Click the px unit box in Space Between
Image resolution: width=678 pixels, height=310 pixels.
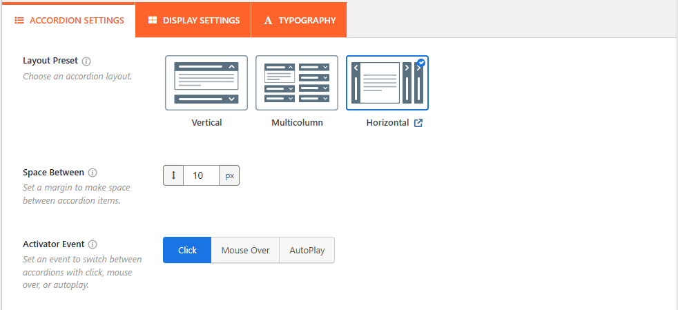229,175
